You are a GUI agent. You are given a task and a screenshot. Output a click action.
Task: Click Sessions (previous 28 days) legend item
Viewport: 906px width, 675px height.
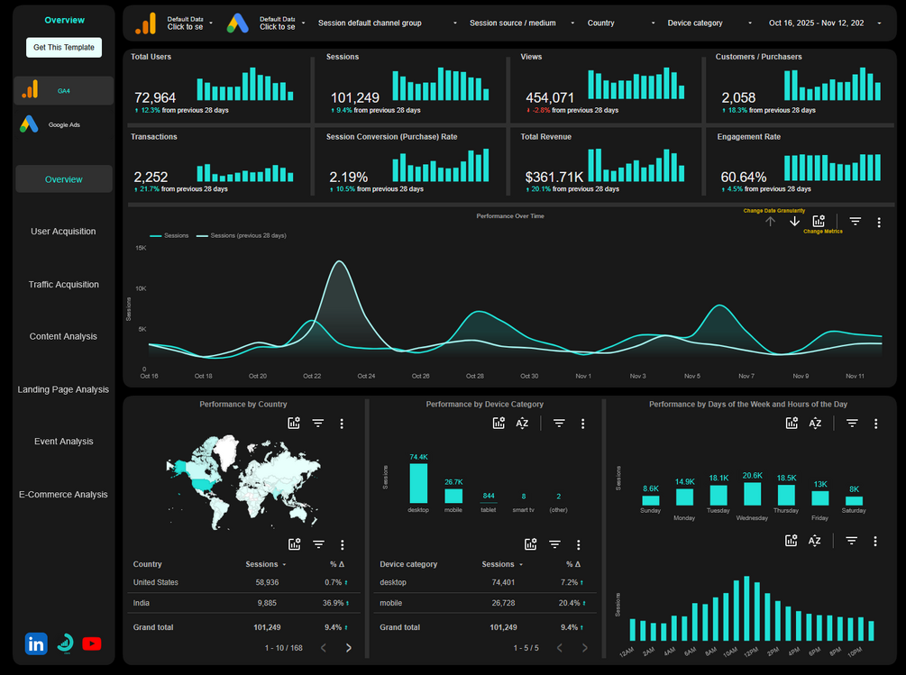click(242, 235)
